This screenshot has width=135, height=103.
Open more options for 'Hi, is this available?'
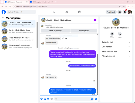coord(69,39)
